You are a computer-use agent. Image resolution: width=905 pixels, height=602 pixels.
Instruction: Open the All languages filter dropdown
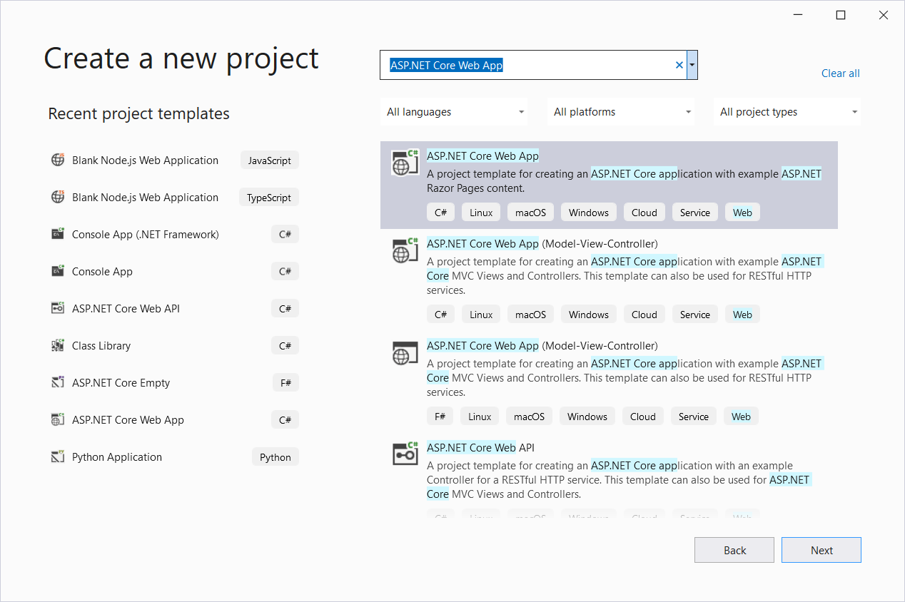click(x=454, y=112)
